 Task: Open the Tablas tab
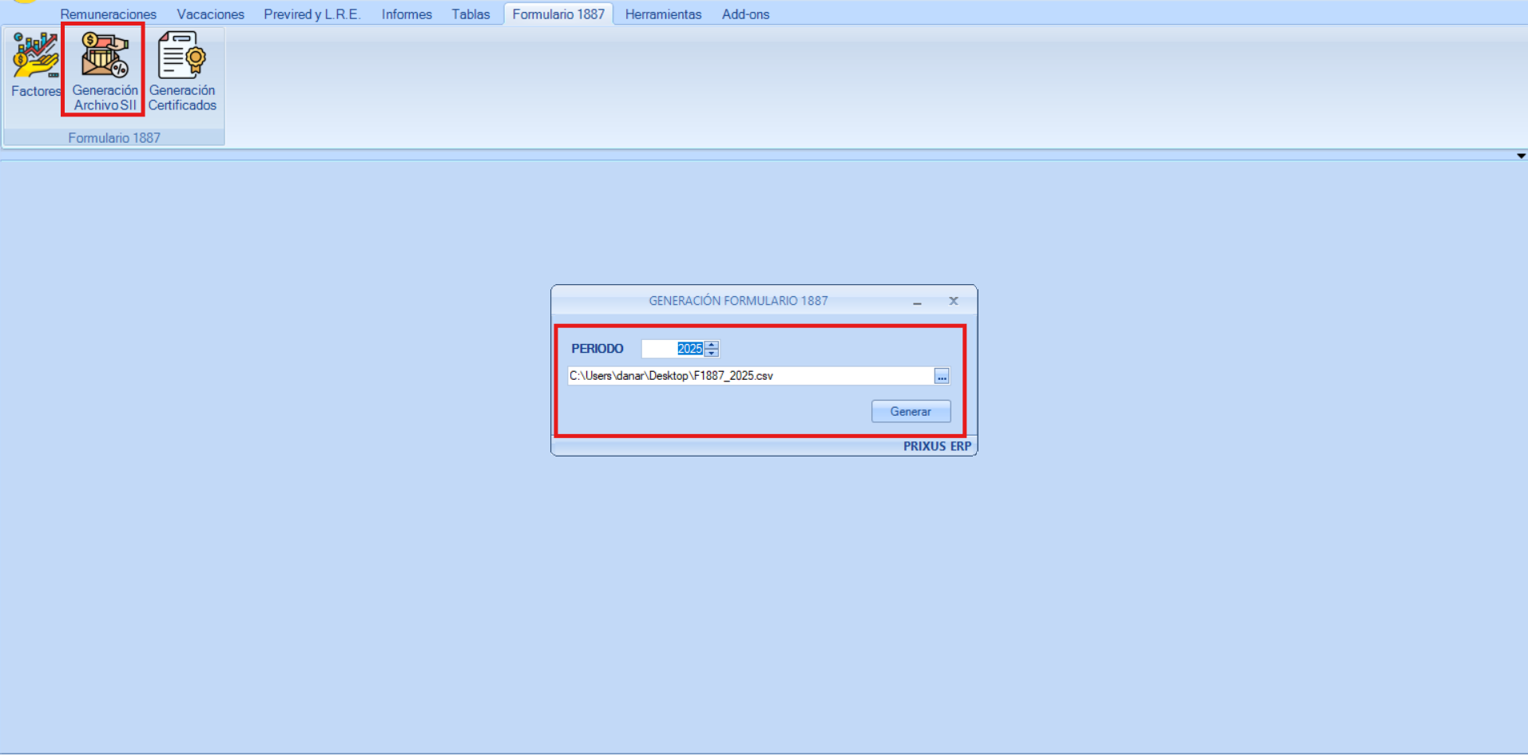click(470, 14)
